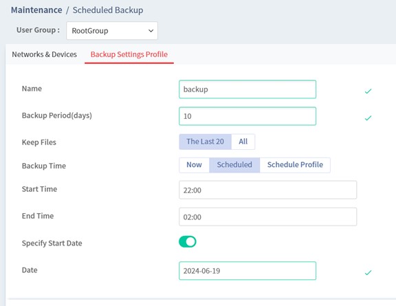Image resolution: width=396 pixels, height=306 pixels.
Task: Open the End Time 02:00 picker
Action: (267, 217)
